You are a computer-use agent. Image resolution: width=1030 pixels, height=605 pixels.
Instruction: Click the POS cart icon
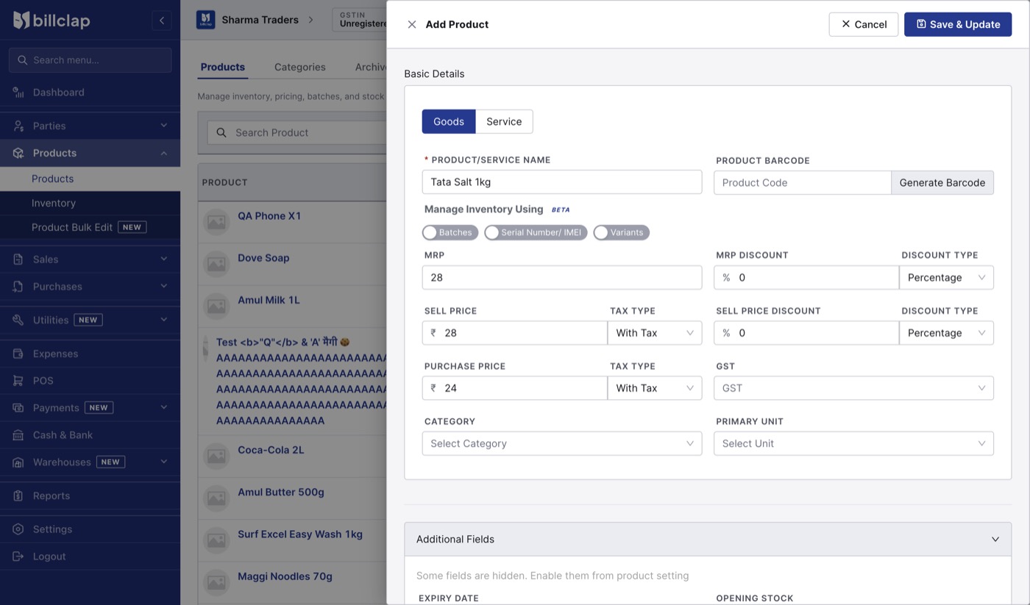[18, 381]
